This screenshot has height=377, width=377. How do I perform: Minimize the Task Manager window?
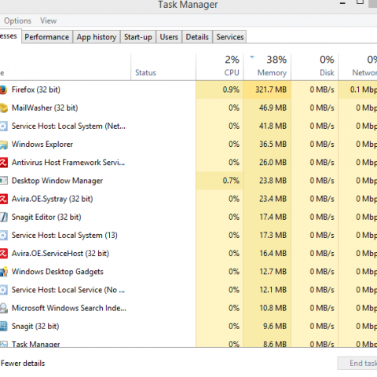click(x=342, y=3)
